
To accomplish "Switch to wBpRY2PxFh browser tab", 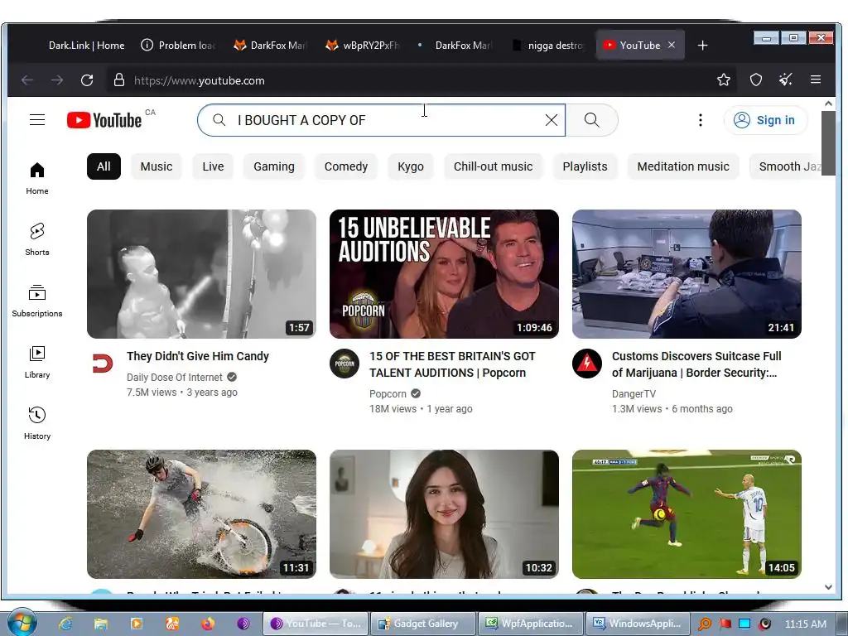I will click(x=364, y=46).
